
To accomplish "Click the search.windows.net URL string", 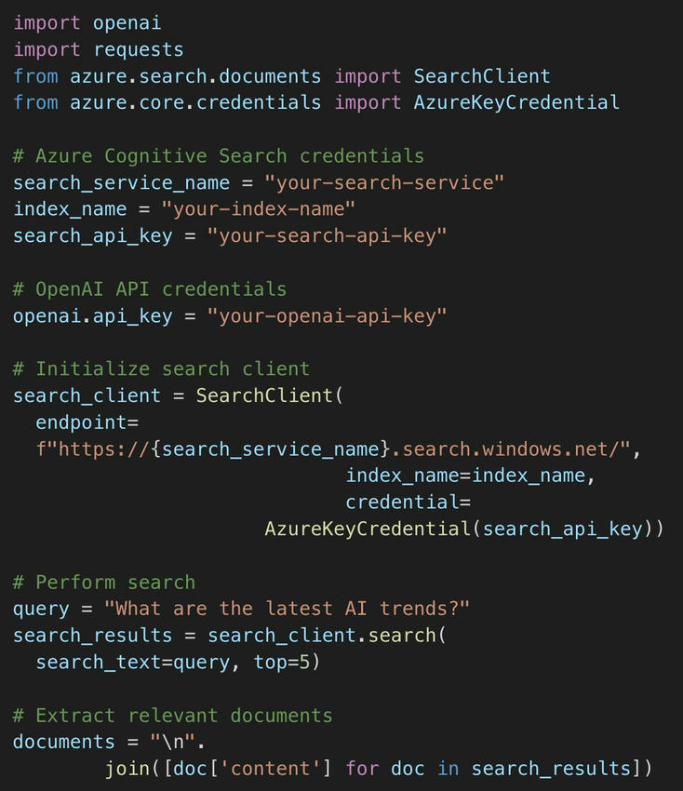I will point(333,449).
